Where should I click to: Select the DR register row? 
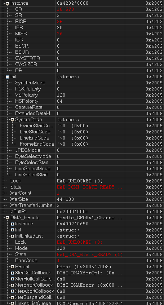coord(82,70)
